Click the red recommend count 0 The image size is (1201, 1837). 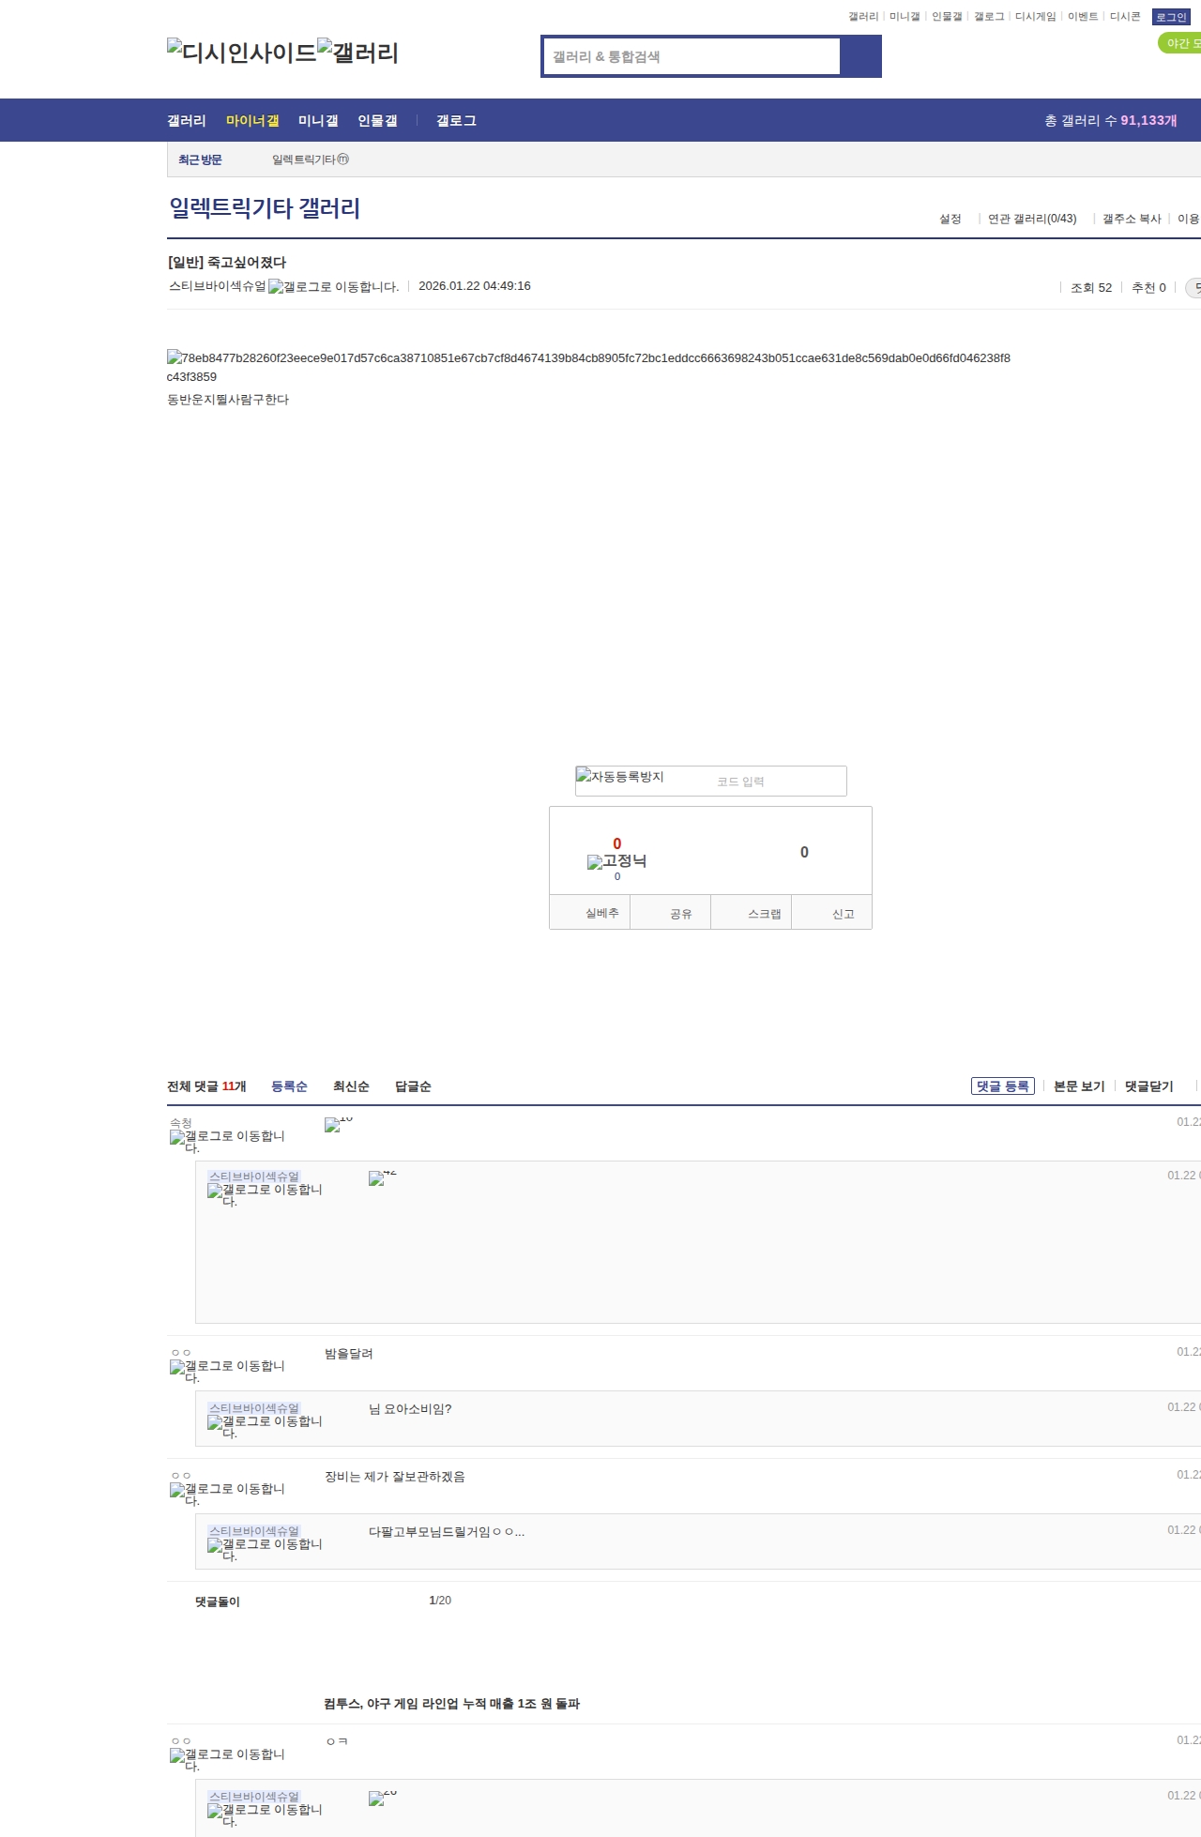(x=616, y=843)
